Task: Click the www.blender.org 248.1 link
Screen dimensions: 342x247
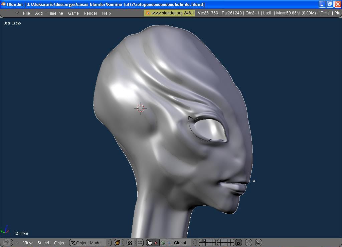Action: [169, 13]
